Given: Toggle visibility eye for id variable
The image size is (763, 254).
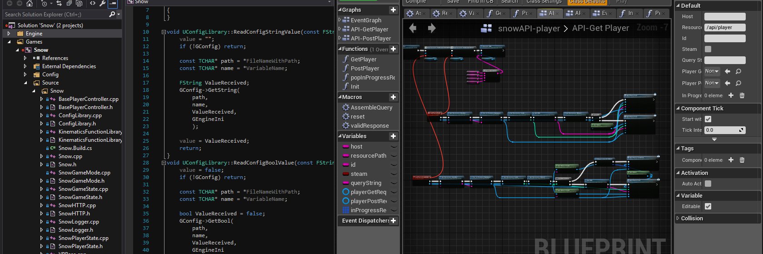Looking at the screenshot, I should [x=394, y=165].
